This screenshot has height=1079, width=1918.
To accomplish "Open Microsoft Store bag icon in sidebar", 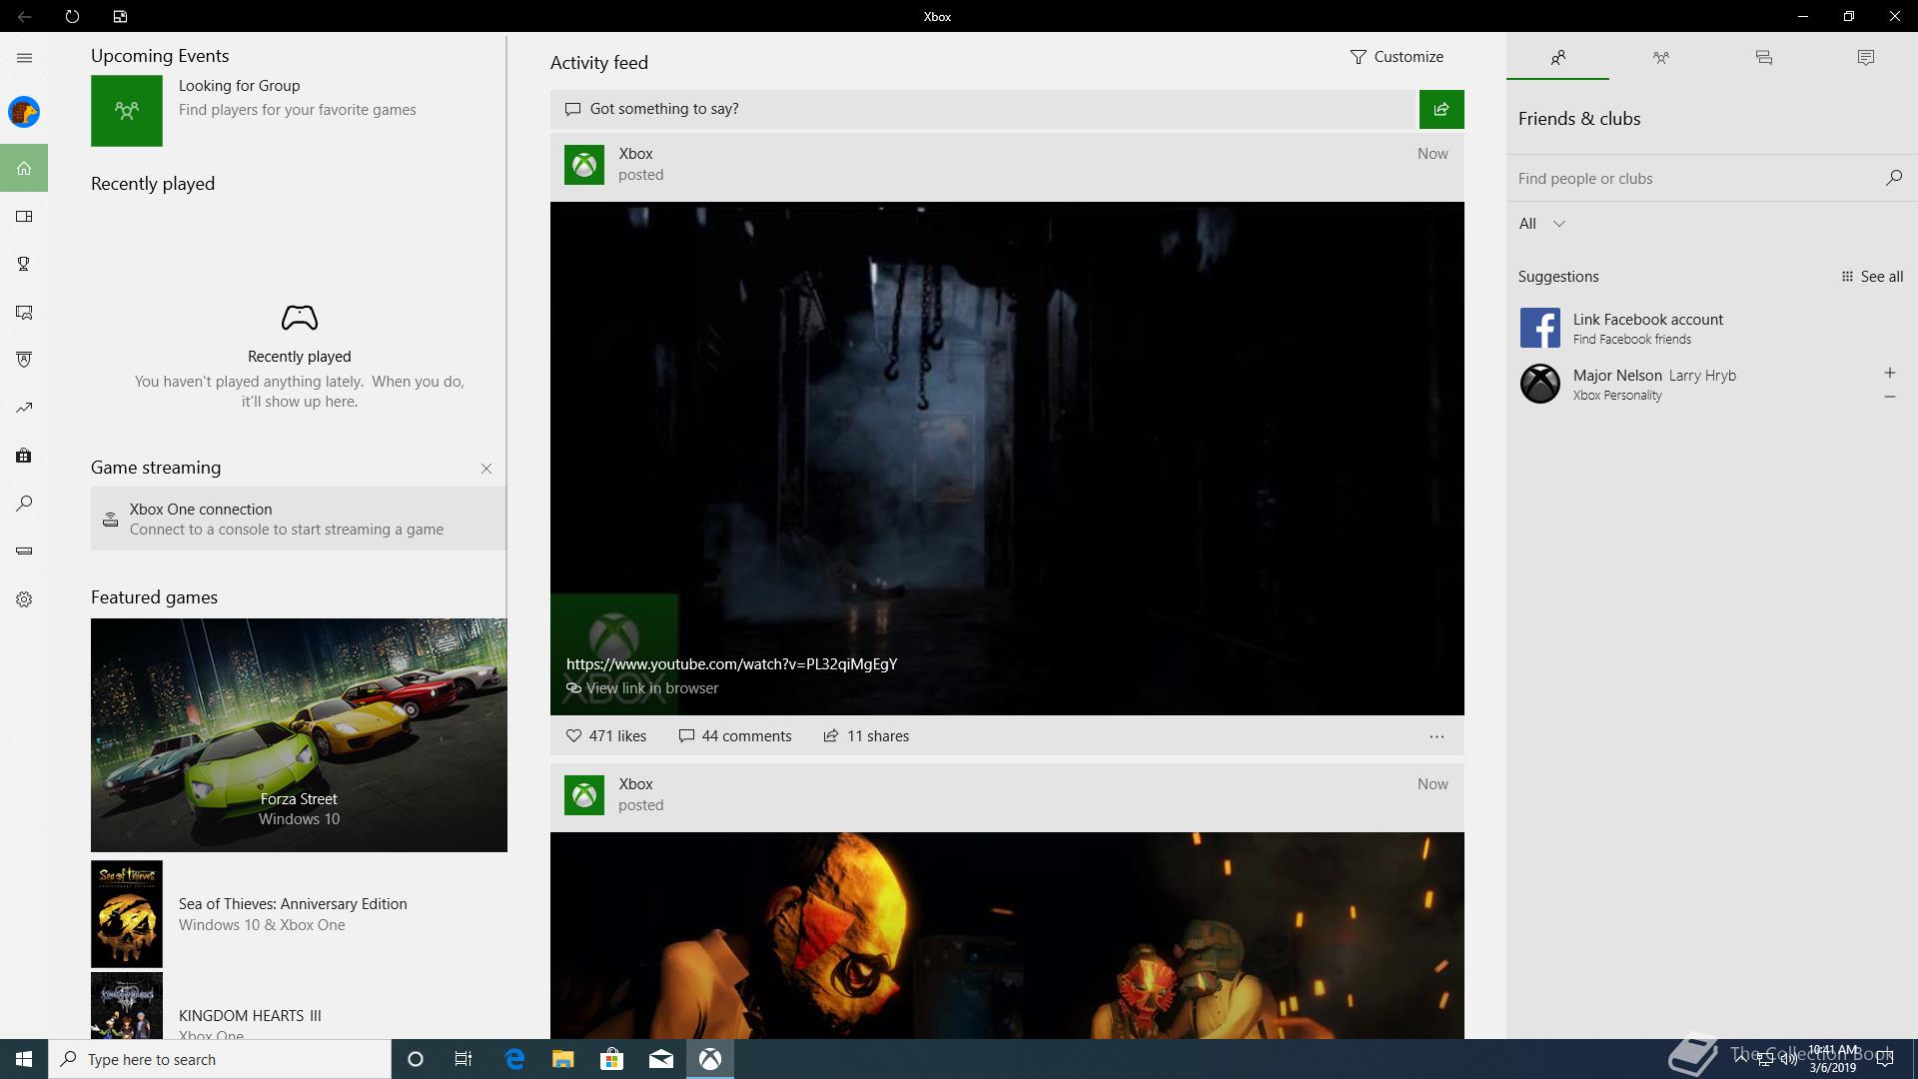I will (x=24, y=456).
